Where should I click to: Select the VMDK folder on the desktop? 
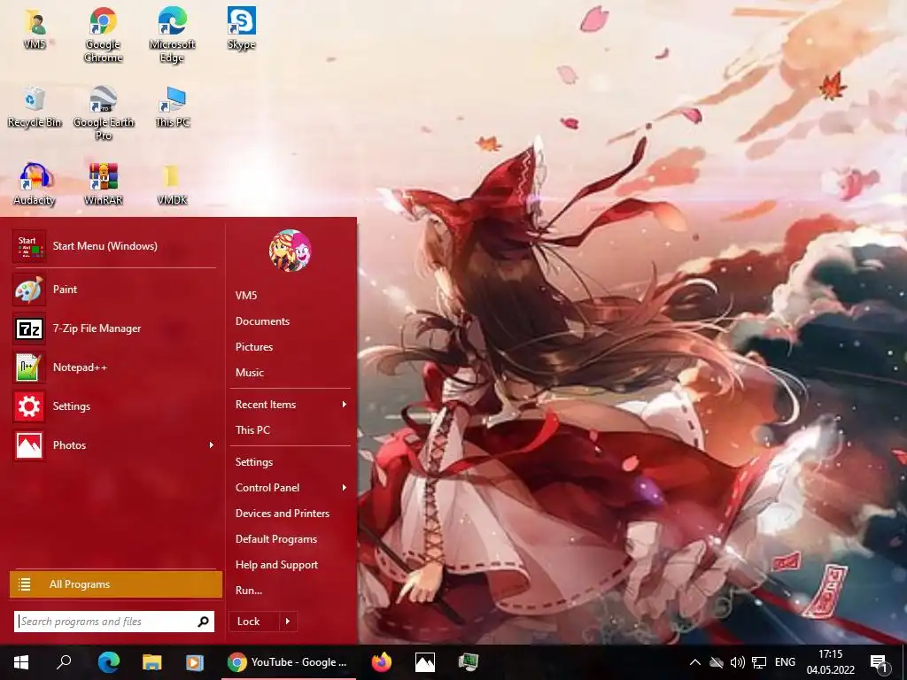(172, 184)
